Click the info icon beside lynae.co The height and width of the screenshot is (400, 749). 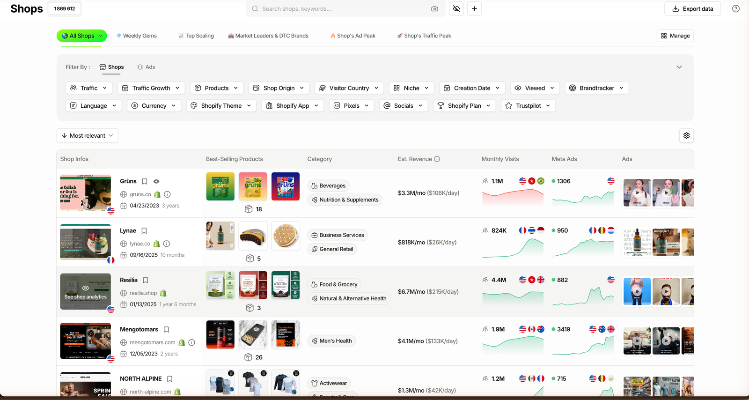[167, 244]
